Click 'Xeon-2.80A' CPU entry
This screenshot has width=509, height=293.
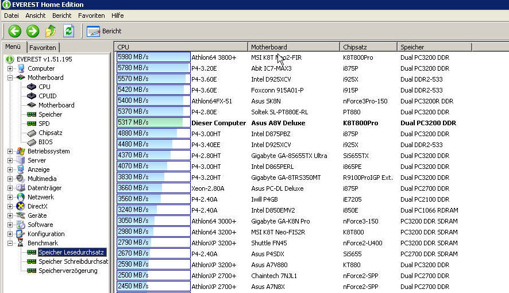click(208, 188)
